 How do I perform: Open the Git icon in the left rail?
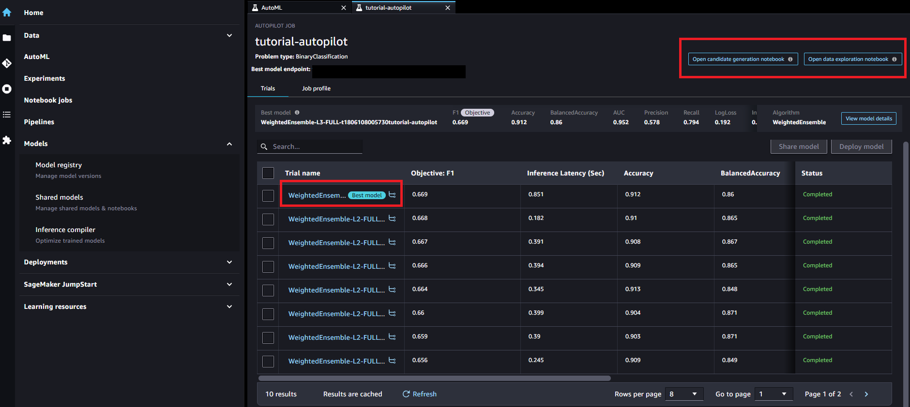point(7,63)
